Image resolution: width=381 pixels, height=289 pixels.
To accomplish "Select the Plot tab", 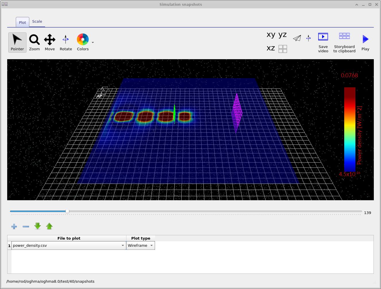I will (22, 22).
